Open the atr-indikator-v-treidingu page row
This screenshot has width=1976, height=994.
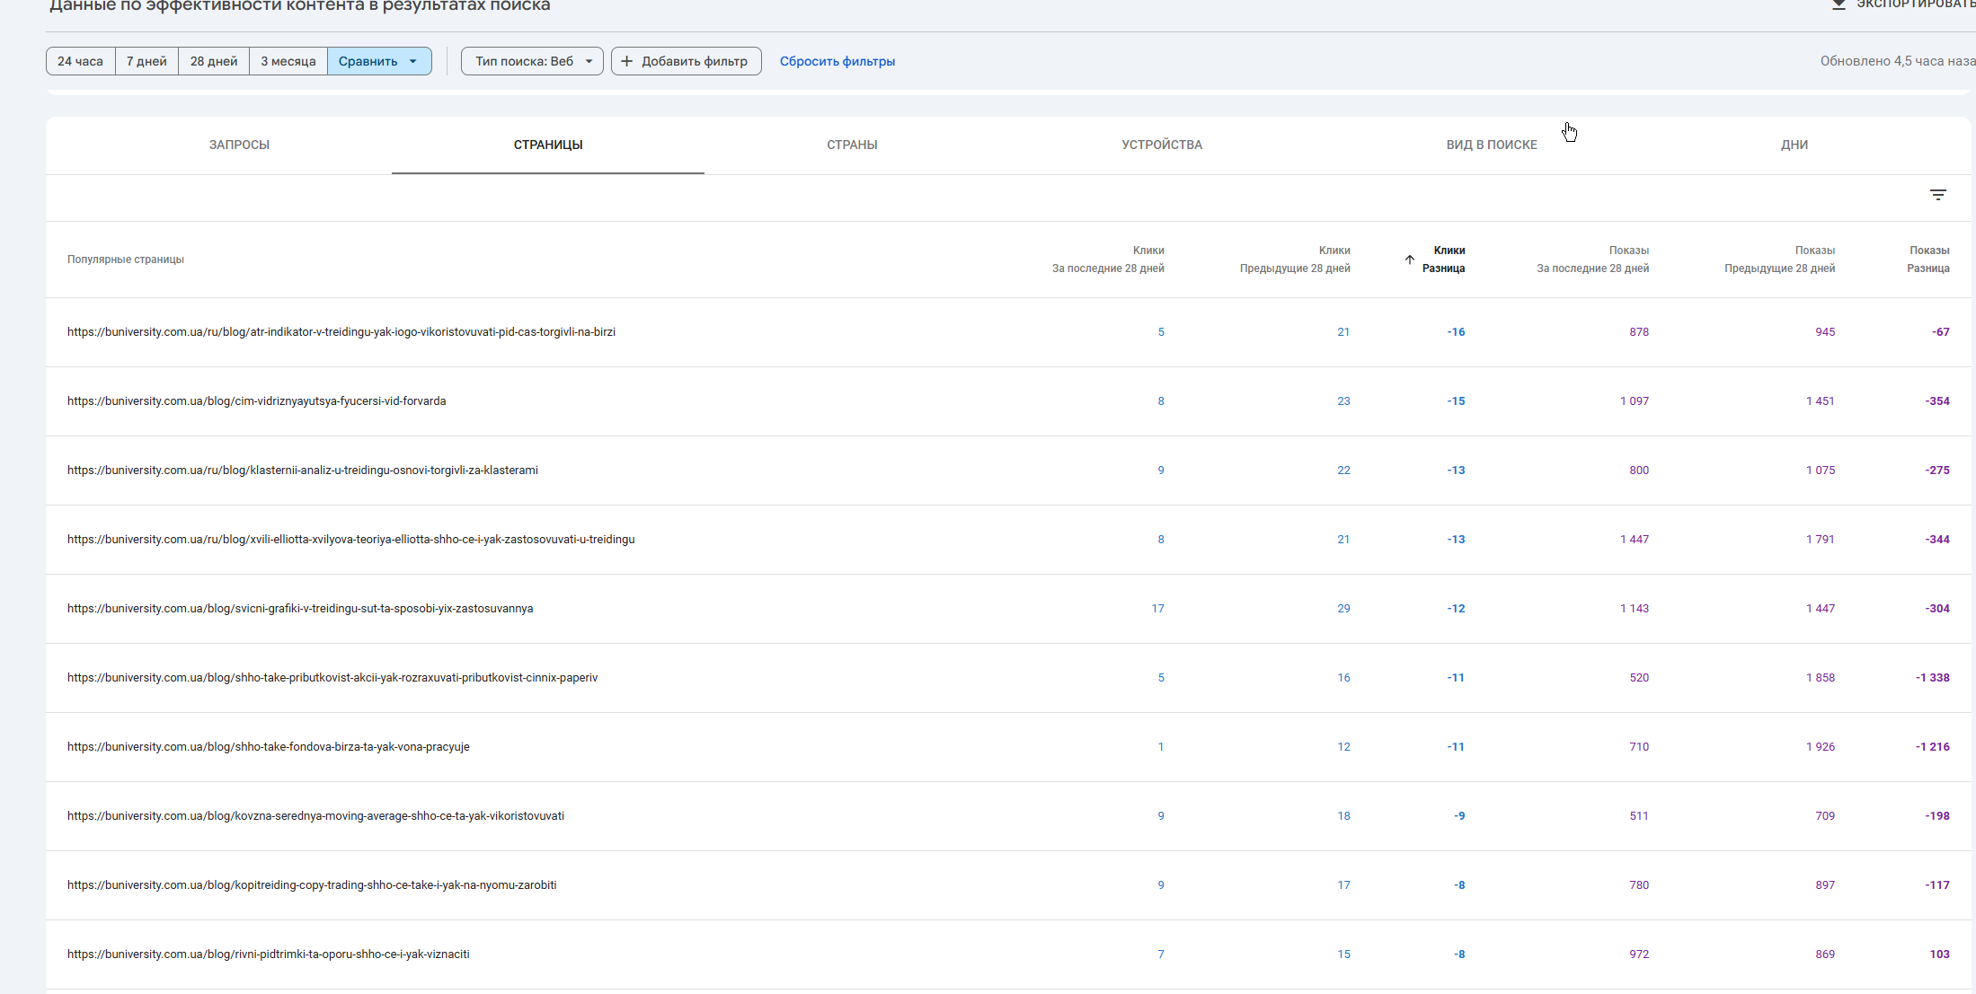(x=341, y=332)
